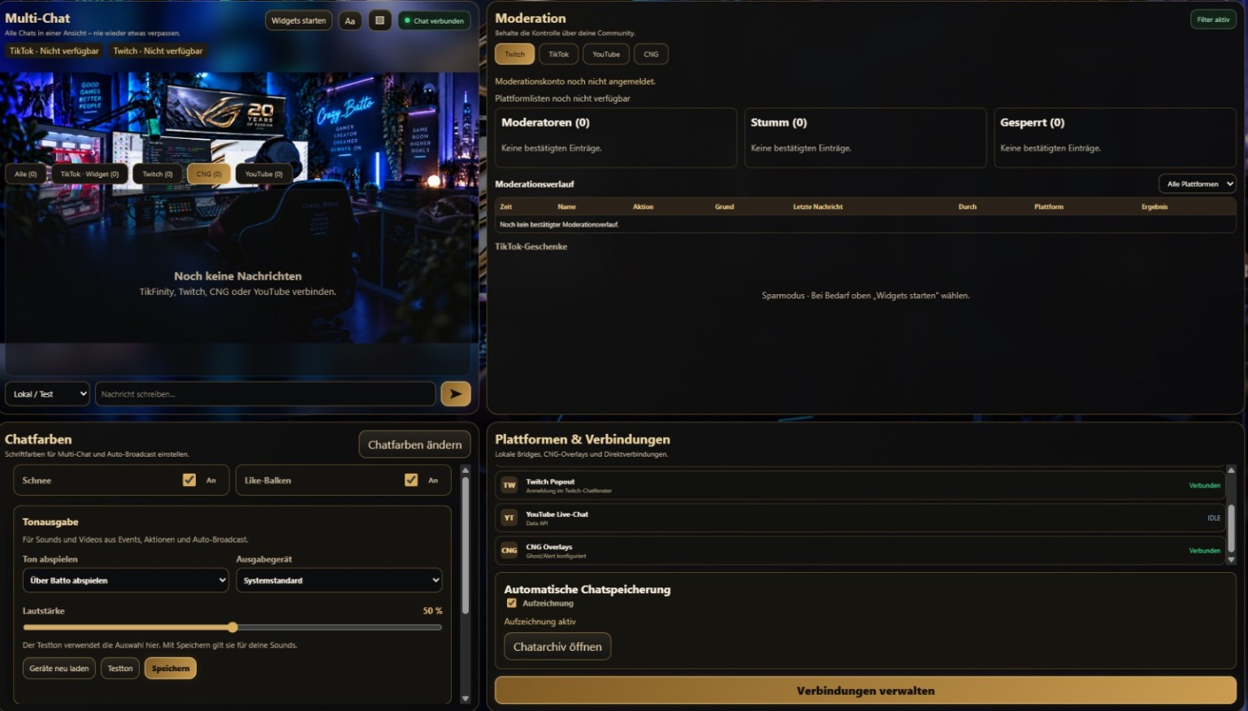Open the Lokal / Test channel dropdown
The height and width of the screenshot is (711, 1248).
(48, 394)
